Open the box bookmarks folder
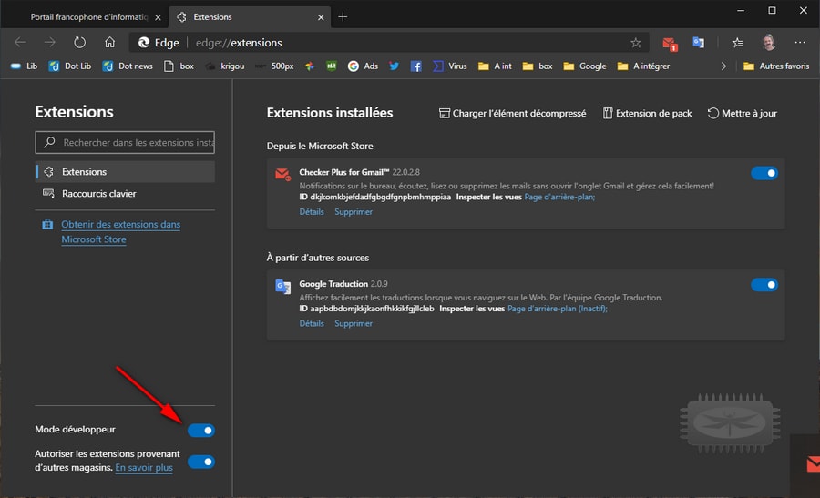 click(x=538, y=66)
